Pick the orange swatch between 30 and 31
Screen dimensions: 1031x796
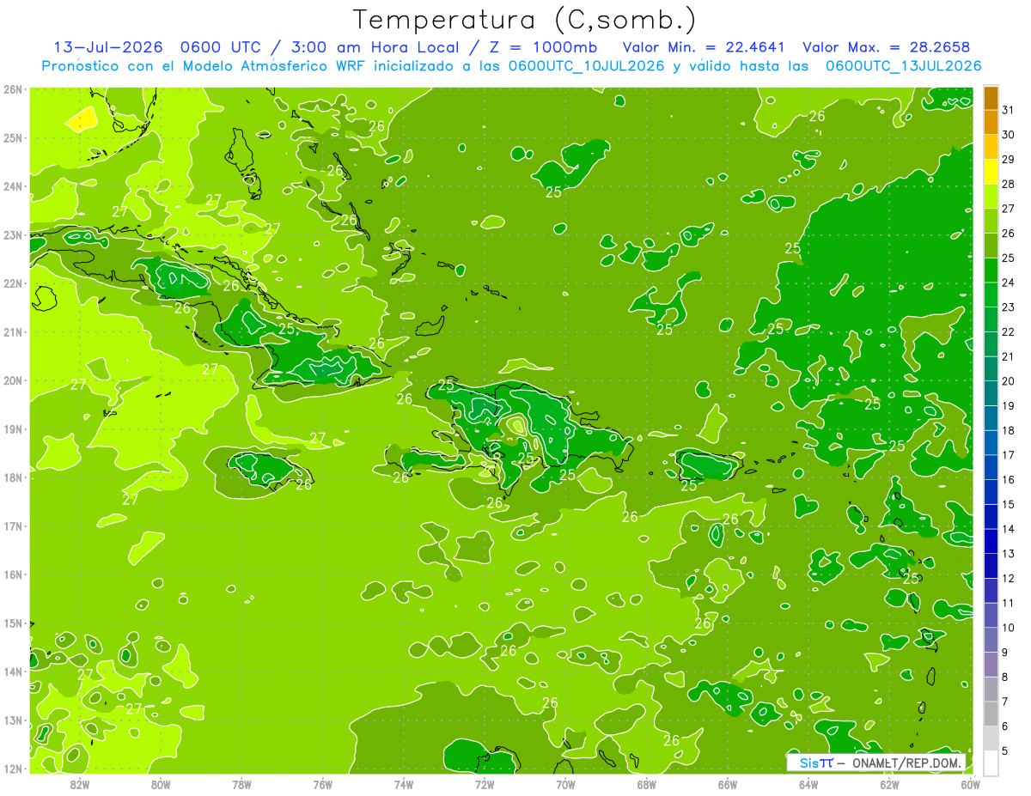pyautogui.click(x=991, y=122)
